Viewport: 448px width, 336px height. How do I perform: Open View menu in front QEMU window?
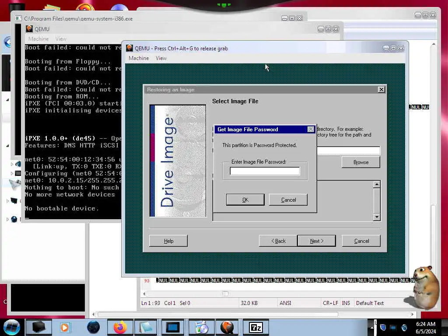(x=161, y=58)
